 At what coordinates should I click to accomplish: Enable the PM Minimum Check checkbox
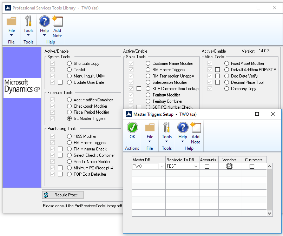tap(60, 149)
